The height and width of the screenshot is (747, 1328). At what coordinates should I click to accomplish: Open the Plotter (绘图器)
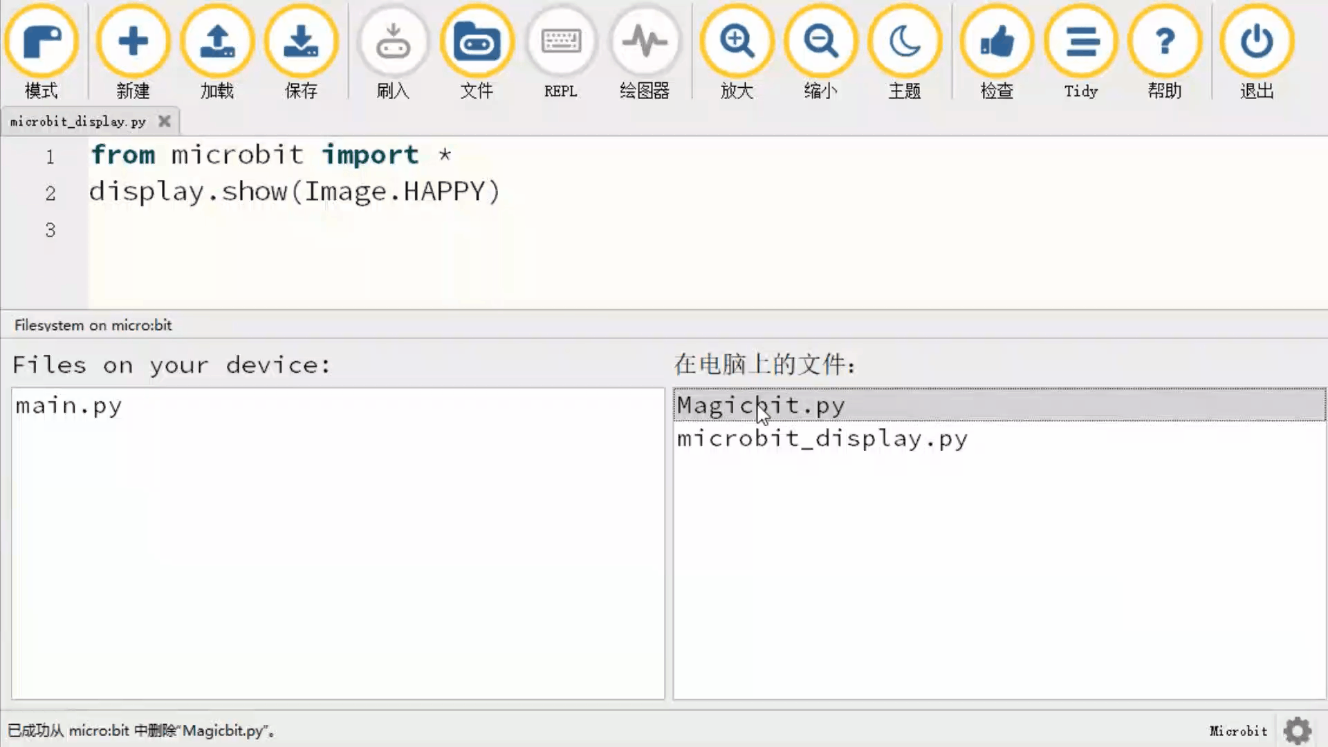click(x=645, y=52)
